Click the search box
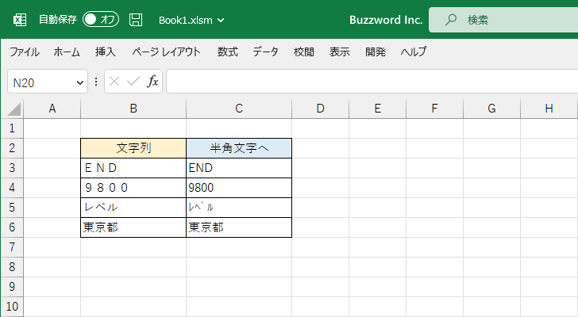Screen dimensions: 578x317 pos(503,20)
